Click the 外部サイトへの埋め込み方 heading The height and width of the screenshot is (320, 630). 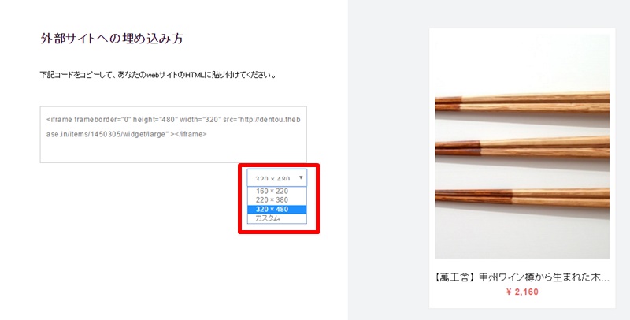[112, 39]
